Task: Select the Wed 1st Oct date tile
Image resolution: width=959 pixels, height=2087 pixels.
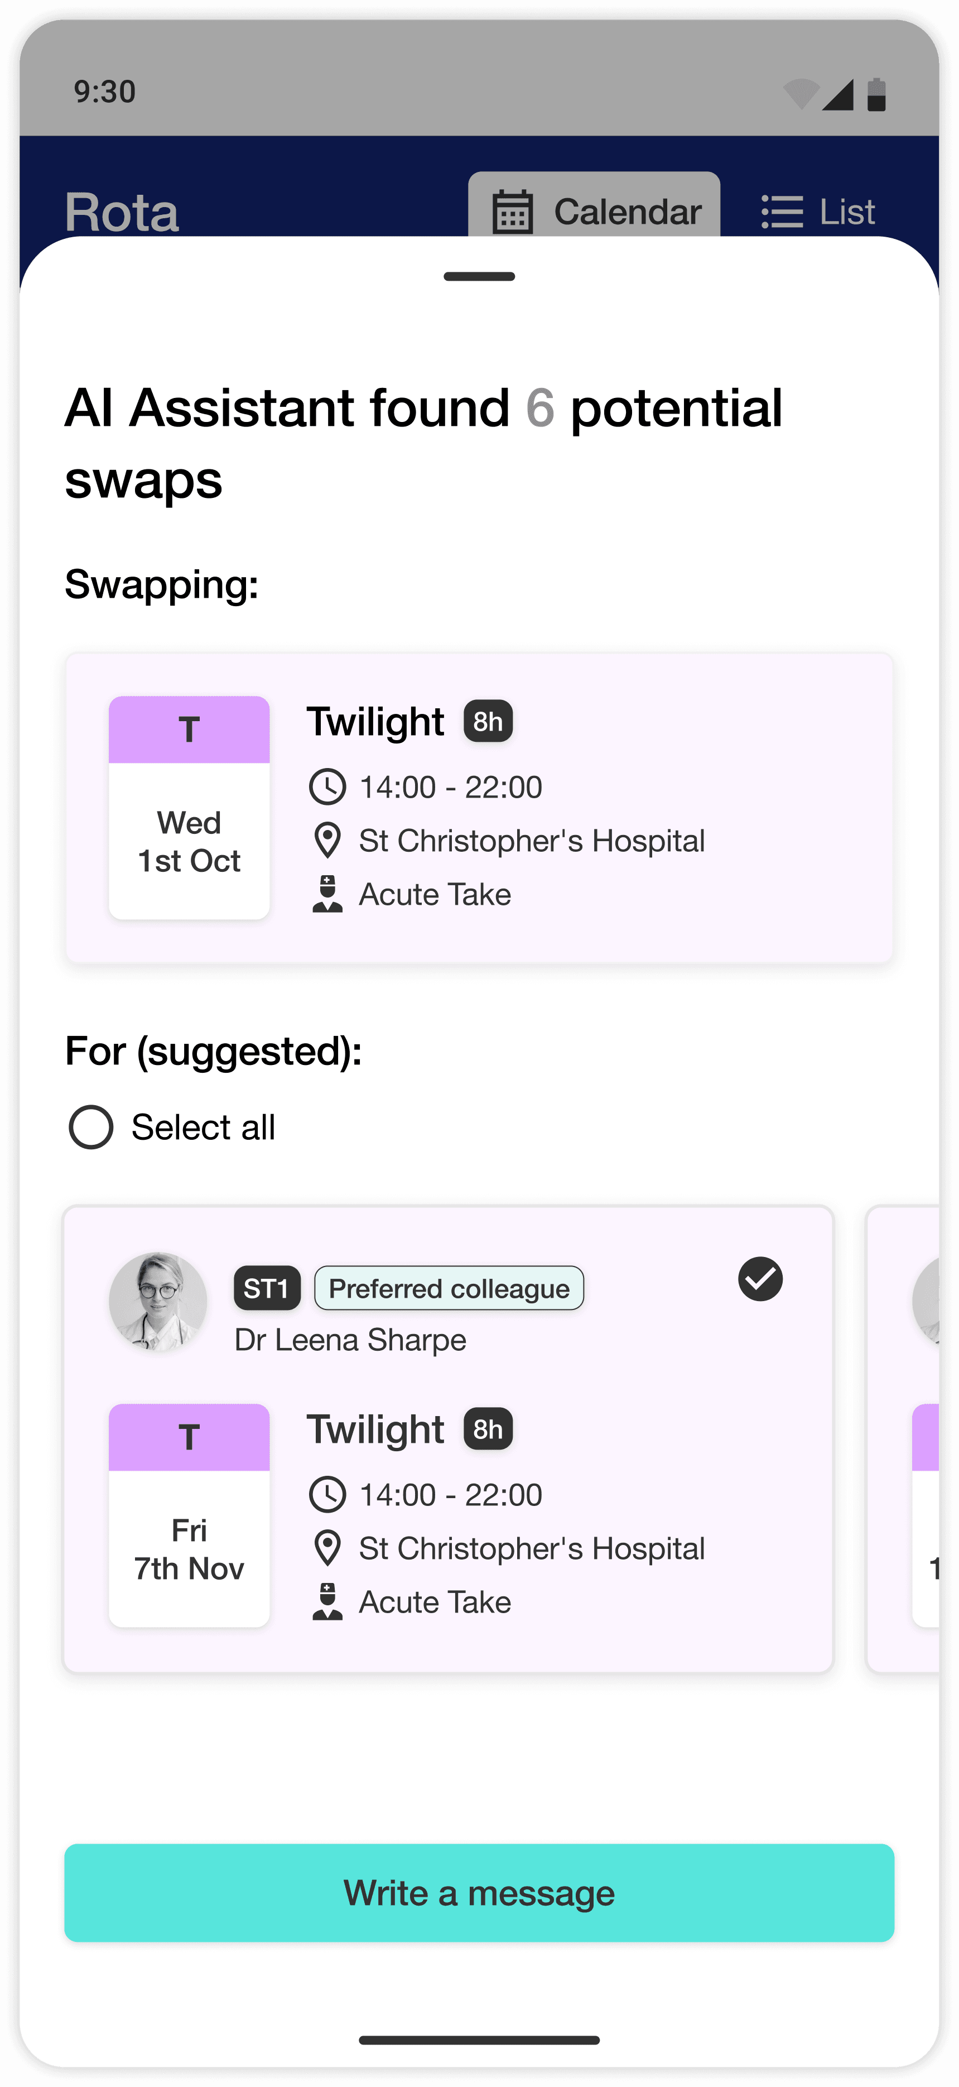Action: click(x=190, y=808)
